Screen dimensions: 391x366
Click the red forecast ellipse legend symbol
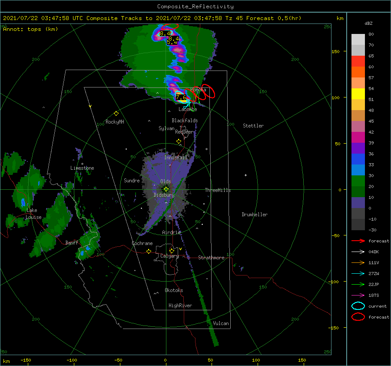click(x=358, y=317)
